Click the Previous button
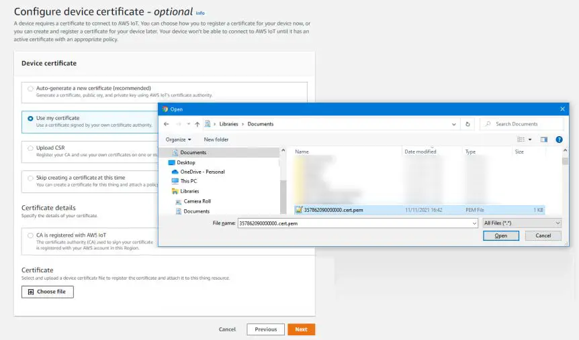 pos(265,329)
